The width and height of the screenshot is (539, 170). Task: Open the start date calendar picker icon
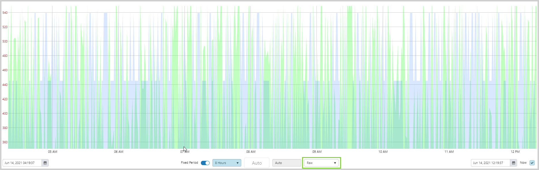pyautogui.click(x=45, y=163)
